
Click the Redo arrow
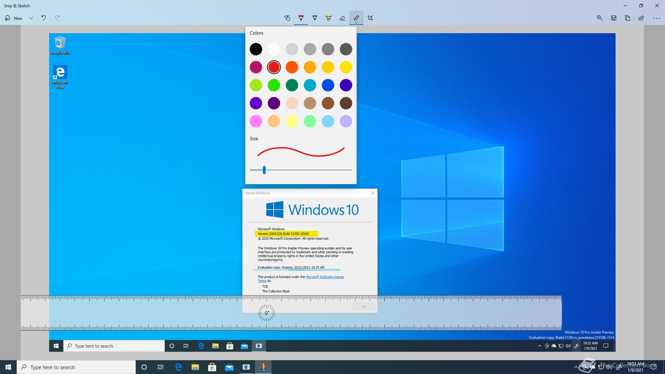(x=57, y=18)
